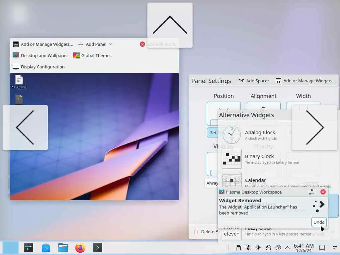340x255 pixels.
Task: Click the circular gauge tray icon
Action: 278,248
